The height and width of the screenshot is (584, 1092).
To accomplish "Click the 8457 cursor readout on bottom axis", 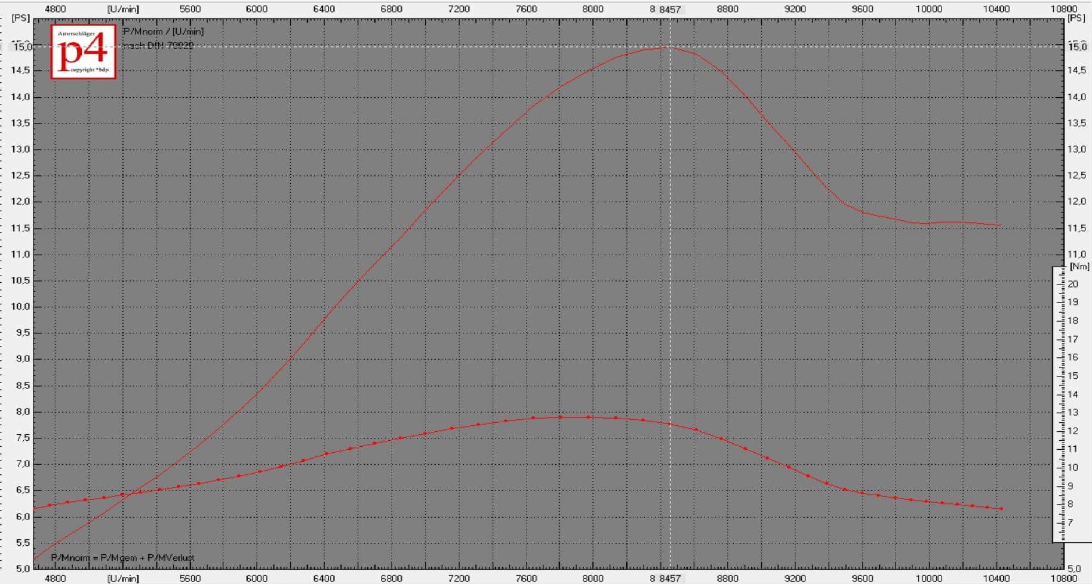I will pos(669,578).
